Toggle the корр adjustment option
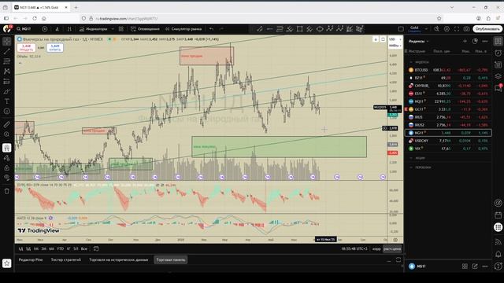 pos(376,248)
